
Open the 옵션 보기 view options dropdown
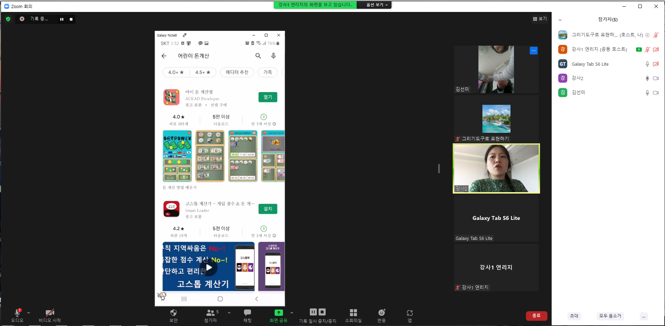377,5
